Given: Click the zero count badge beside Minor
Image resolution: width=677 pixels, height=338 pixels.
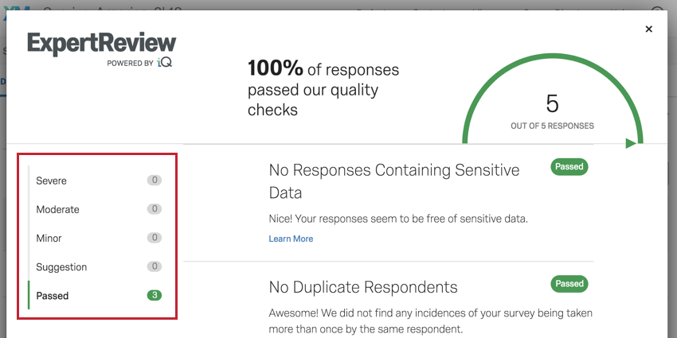Looking at the screenshot, I should coord(155,238).
